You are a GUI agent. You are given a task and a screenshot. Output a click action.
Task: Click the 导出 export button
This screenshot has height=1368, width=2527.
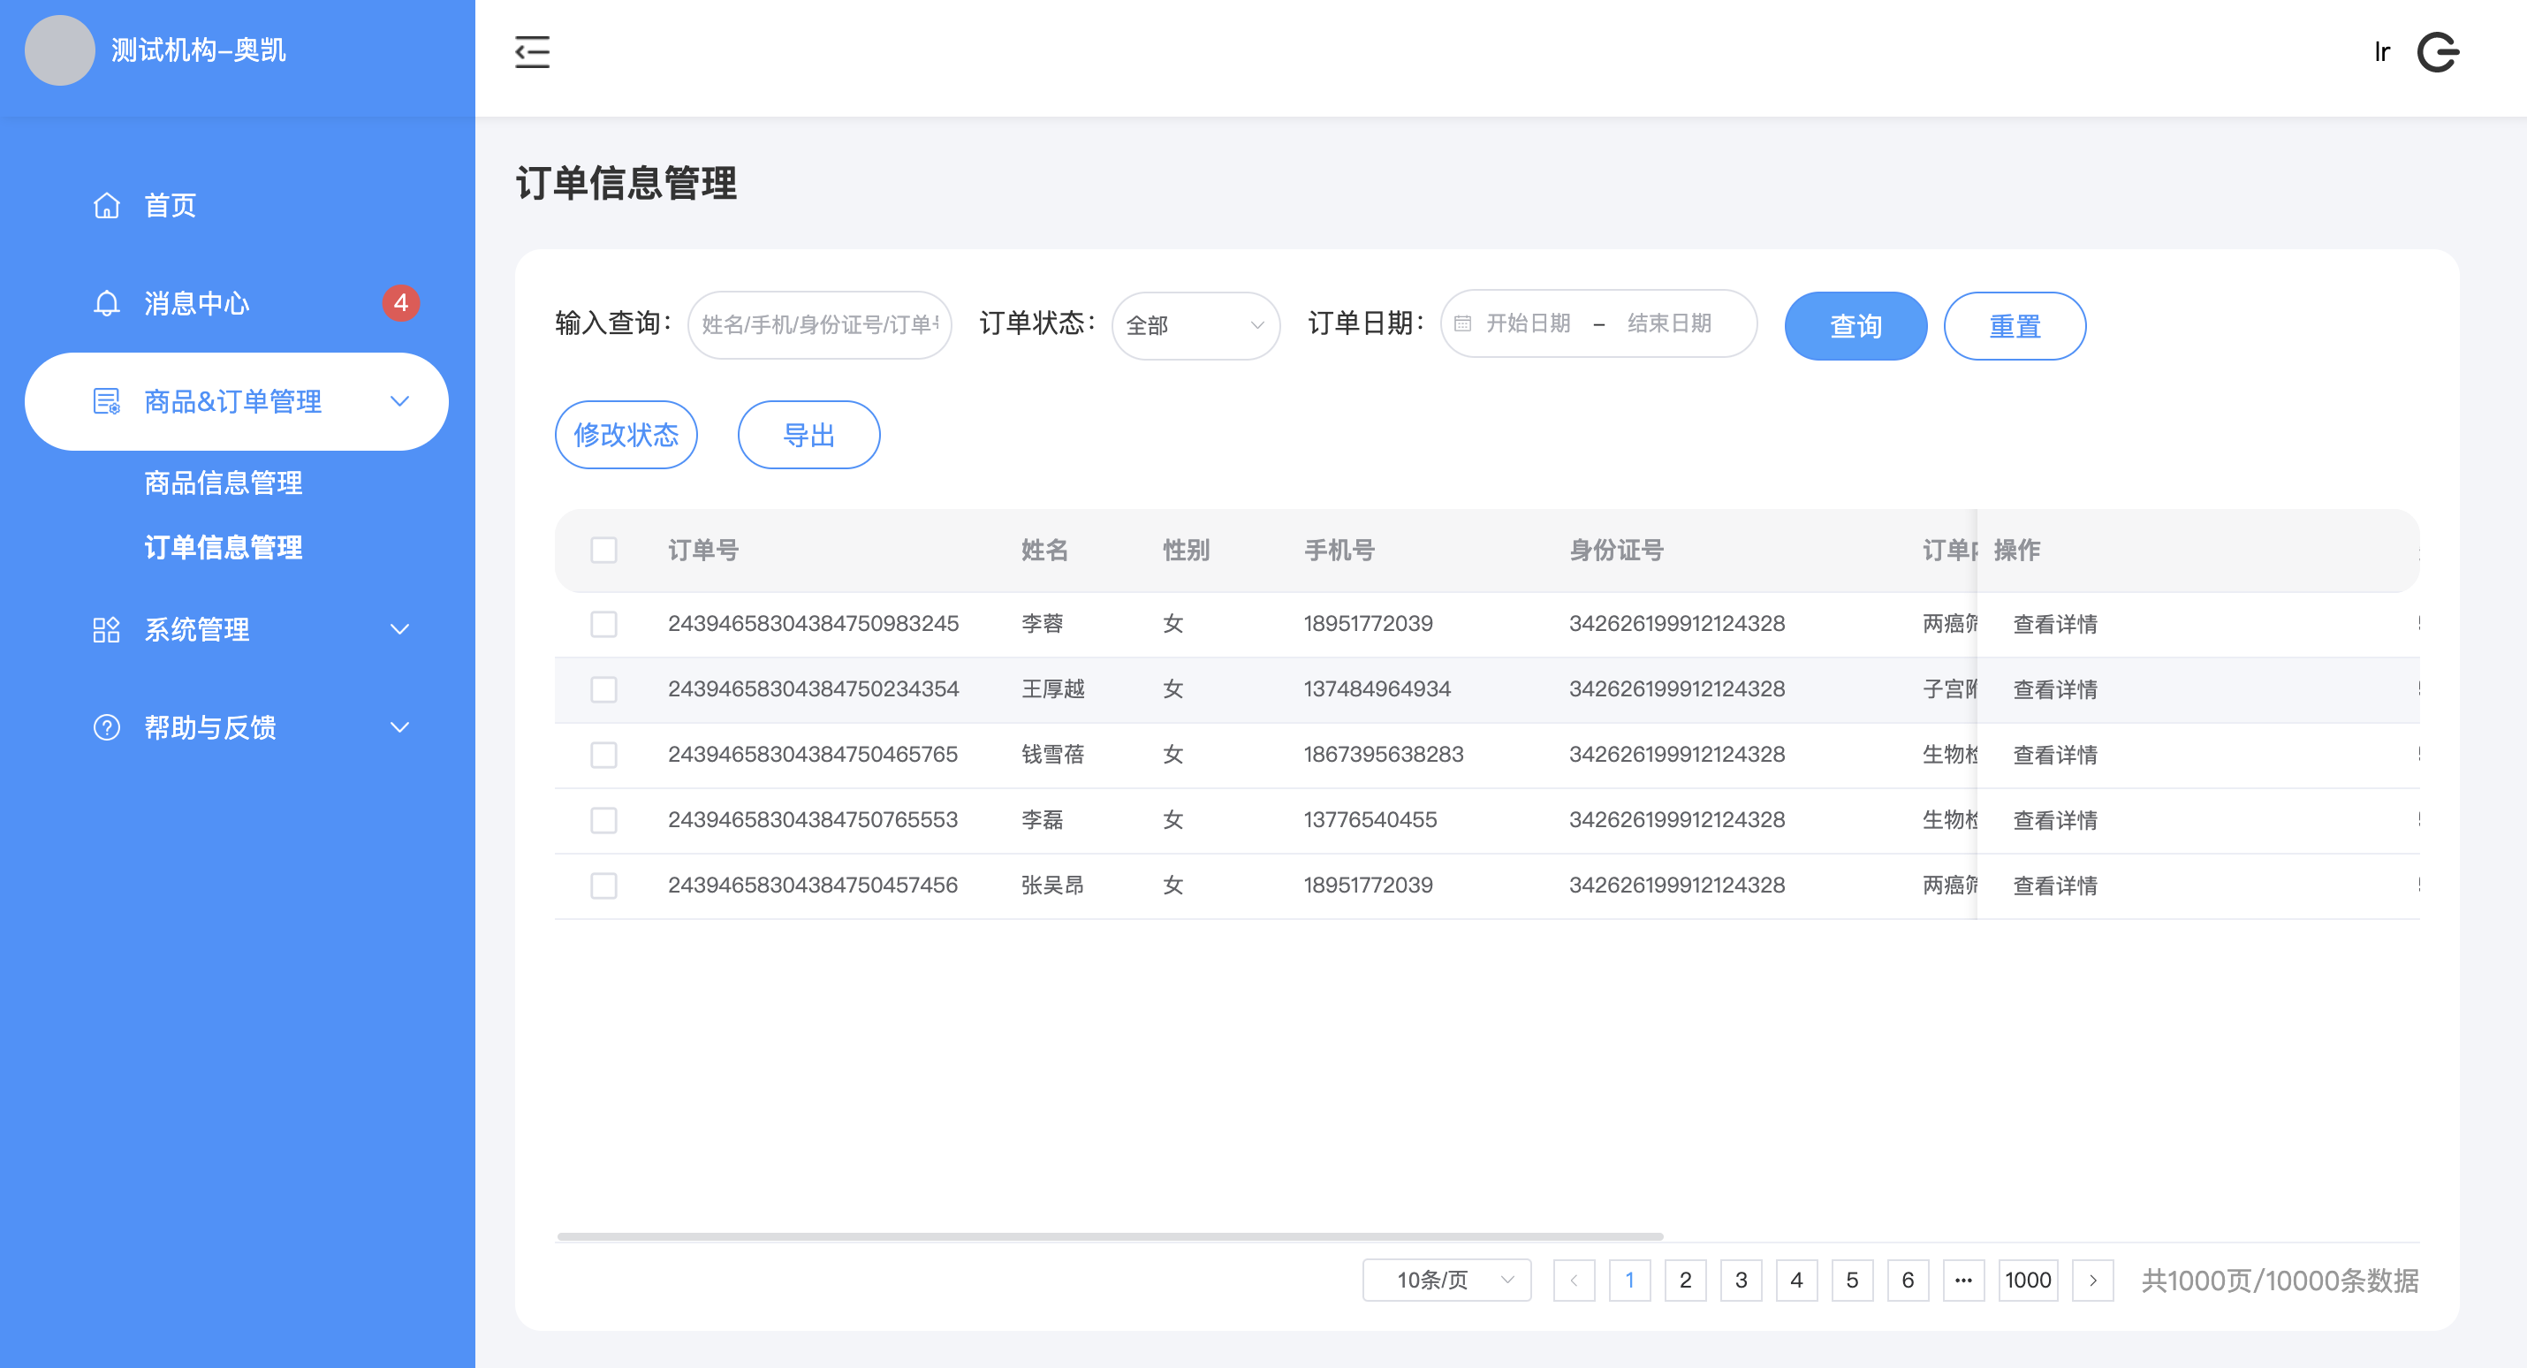click(808, 435)
